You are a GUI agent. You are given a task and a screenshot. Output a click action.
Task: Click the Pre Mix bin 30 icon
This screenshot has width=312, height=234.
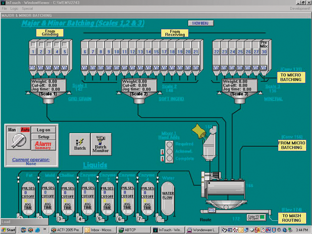click(x=264, y=52)
